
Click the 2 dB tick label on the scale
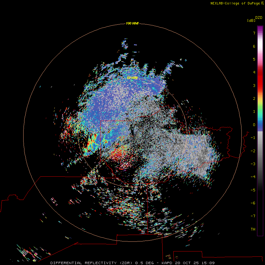254,99
